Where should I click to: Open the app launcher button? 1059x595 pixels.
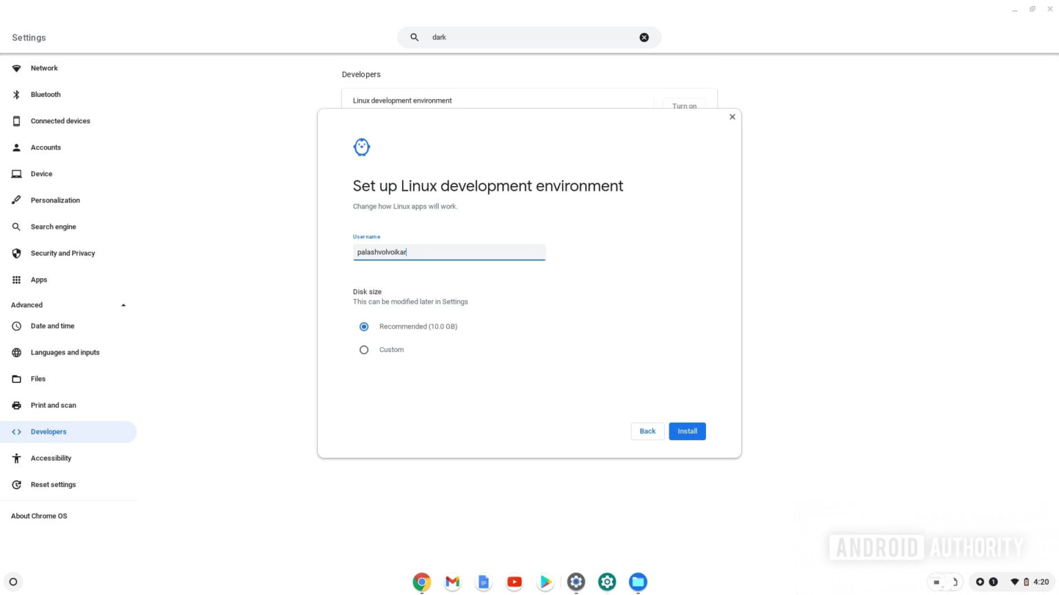click(13, 581)
